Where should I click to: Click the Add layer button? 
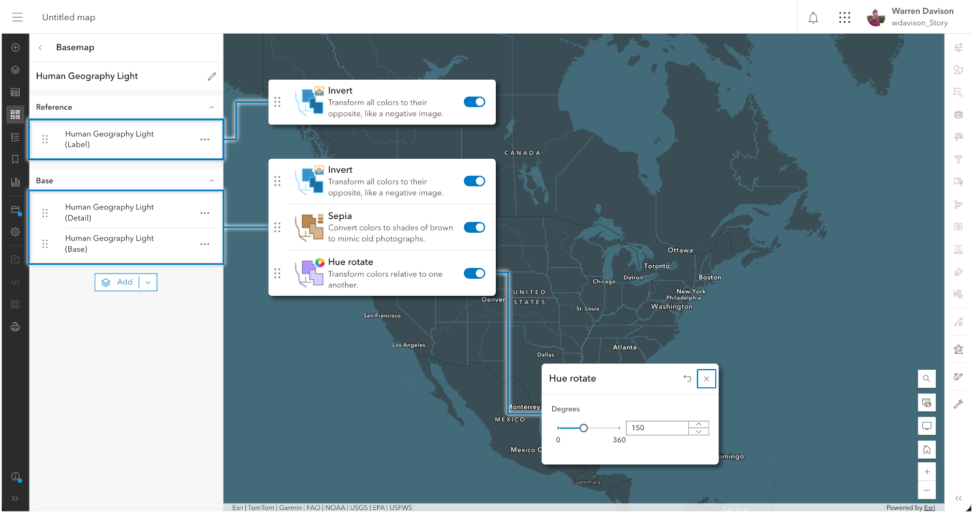[x=117, y=282]
